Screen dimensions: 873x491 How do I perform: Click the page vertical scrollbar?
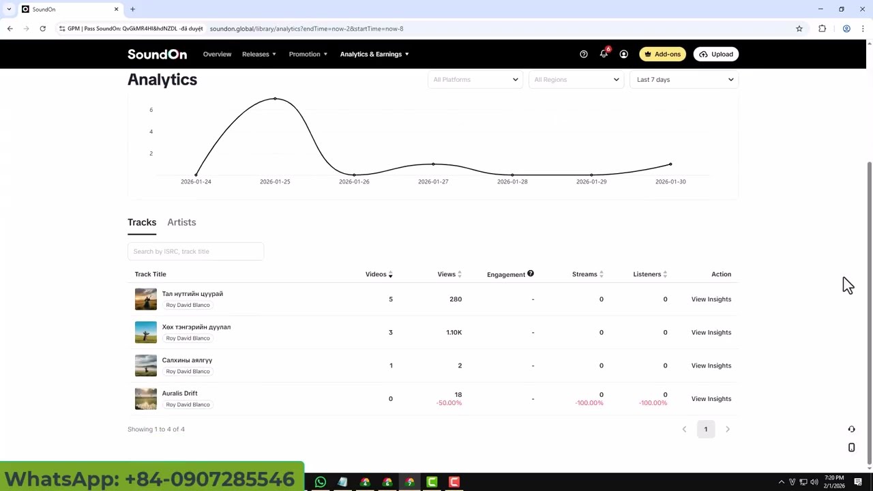(x=869, y=314)
